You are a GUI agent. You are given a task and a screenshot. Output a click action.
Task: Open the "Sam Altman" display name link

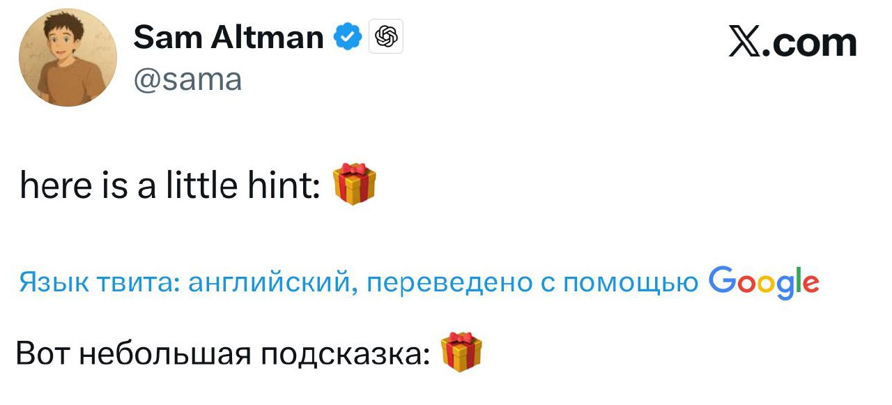(x=228, y=37)
